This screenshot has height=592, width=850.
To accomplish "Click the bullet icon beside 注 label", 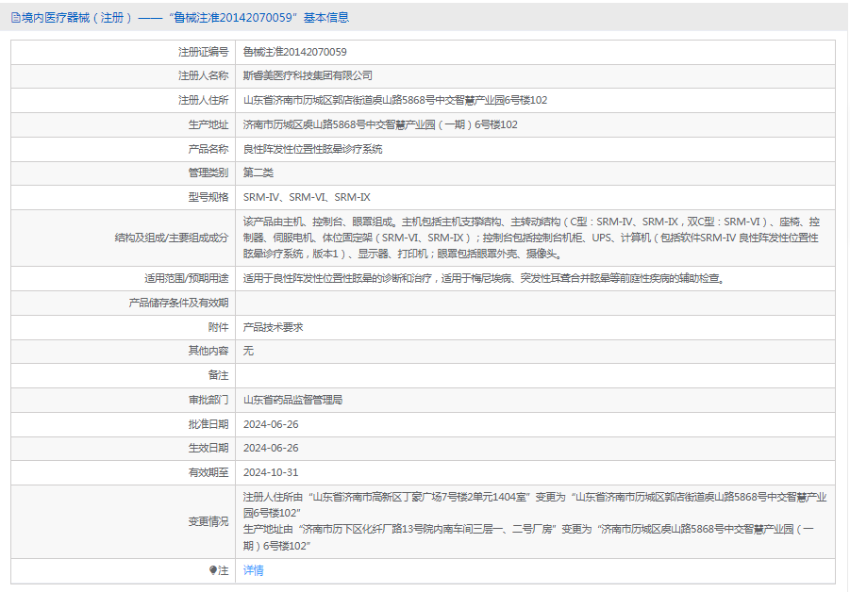I will click(x=212, y=570).
